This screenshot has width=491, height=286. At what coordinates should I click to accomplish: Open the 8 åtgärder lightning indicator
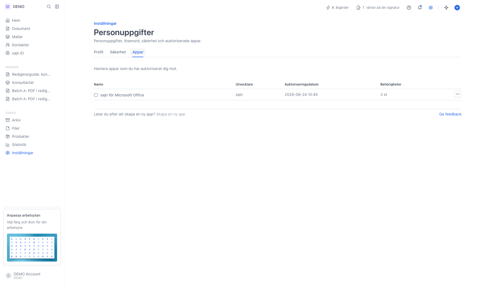click(337, 8)
